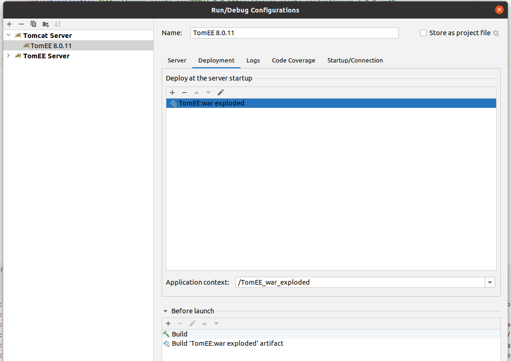Sort configurations alphabetically
511x361 pixels.
[57, 24]
